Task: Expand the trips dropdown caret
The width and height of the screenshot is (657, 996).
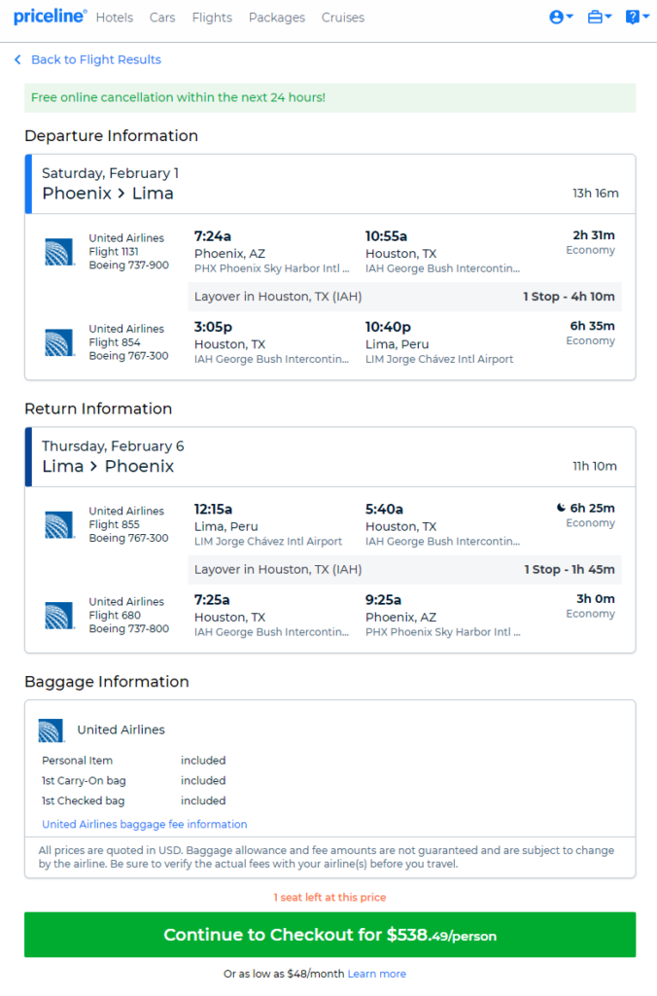Action: [x=608, y=17]
